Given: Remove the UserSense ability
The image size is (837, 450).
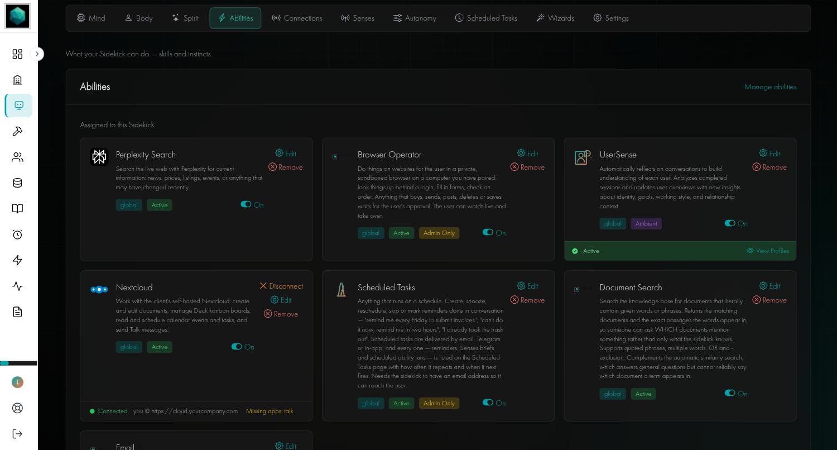Looking at the screenshot, I should tap(769, 167).
